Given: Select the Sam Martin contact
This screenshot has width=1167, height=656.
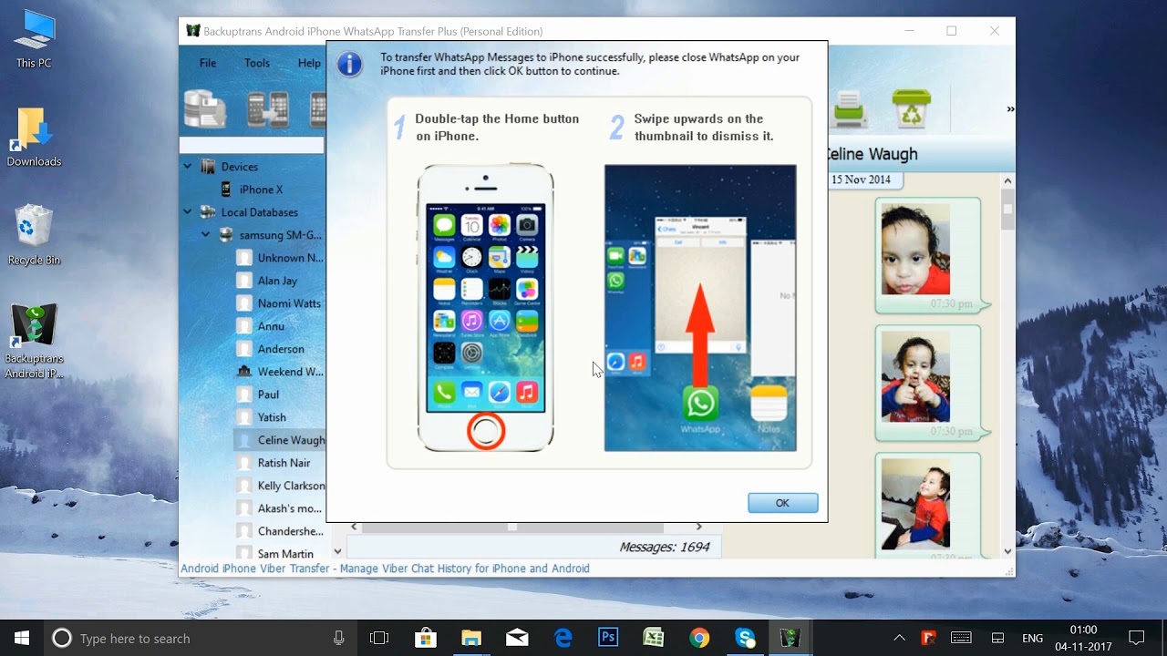Looking at the screenshot, I should (x=285, y=554).
